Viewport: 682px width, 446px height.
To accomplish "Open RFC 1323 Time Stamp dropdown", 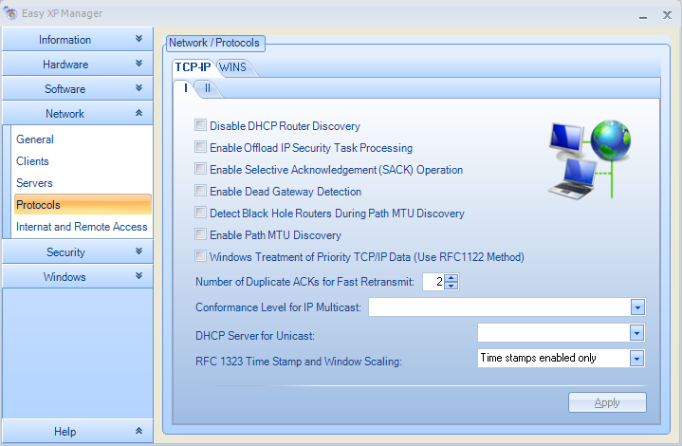I will (x=636, y=359).
